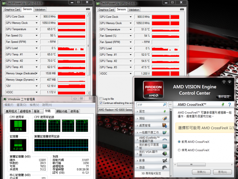This screenshot has height=179, width=238.
Task: Switch to 使用者 tab in Task Manager
Action: click(x=74, y=111)
